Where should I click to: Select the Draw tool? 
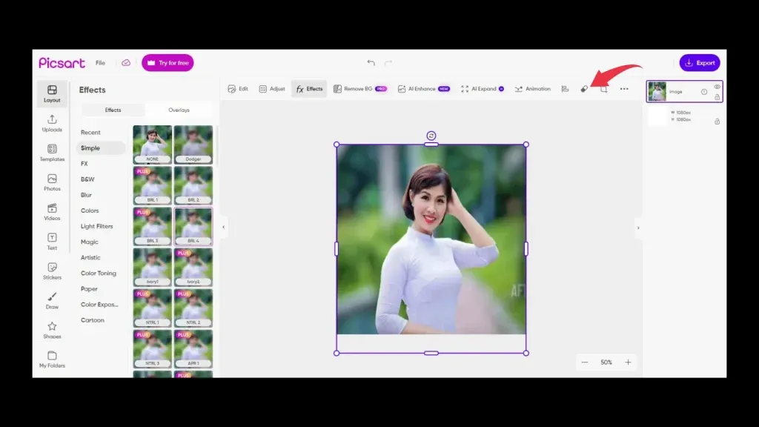tap(52, 301)
